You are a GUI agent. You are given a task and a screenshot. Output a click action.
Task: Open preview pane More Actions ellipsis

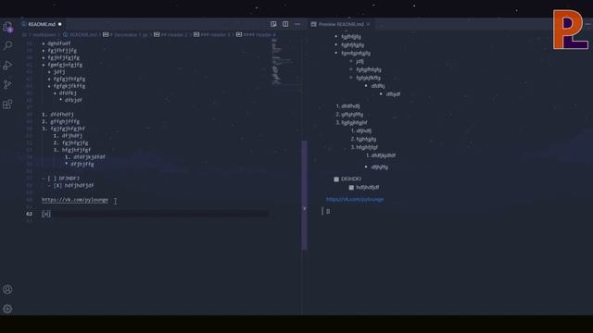588,24
